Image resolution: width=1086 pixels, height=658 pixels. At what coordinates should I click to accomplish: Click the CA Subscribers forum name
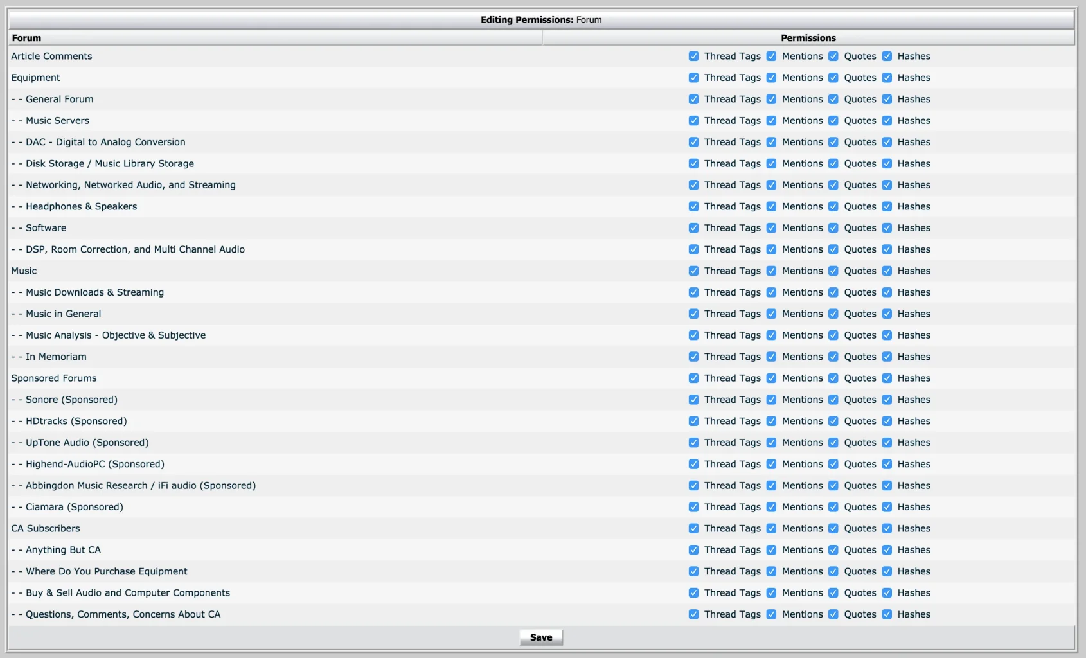(46, 528)
